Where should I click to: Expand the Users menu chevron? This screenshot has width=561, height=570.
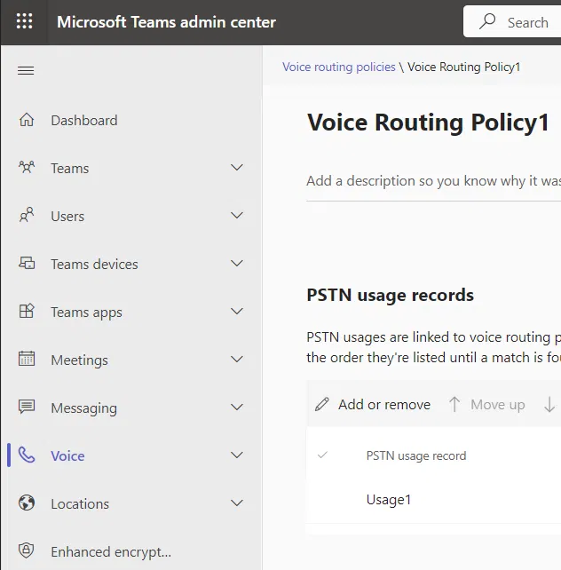click(237, 215)
